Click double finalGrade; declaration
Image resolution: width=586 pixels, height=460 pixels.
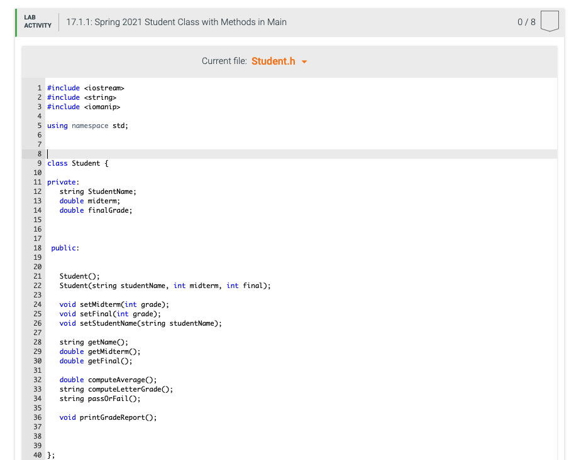click(96, 210)
